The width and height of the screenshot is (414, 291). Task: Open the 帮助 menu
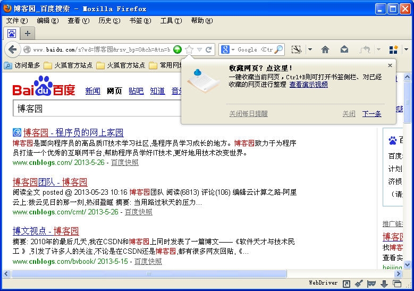[x=202, y=21]
